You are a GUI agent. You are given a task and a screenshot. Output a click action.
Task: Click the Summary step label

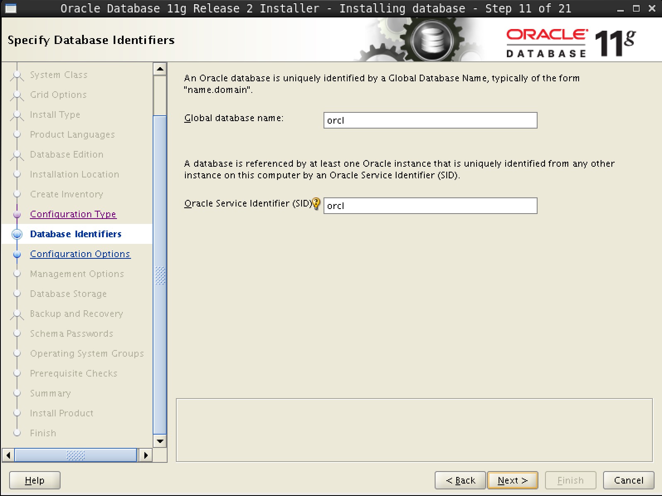click(51, 393)
